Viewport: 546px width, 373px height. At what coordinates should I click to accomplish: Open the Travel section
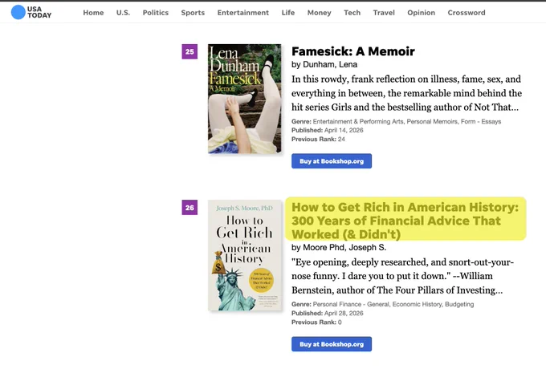point(384,13)
